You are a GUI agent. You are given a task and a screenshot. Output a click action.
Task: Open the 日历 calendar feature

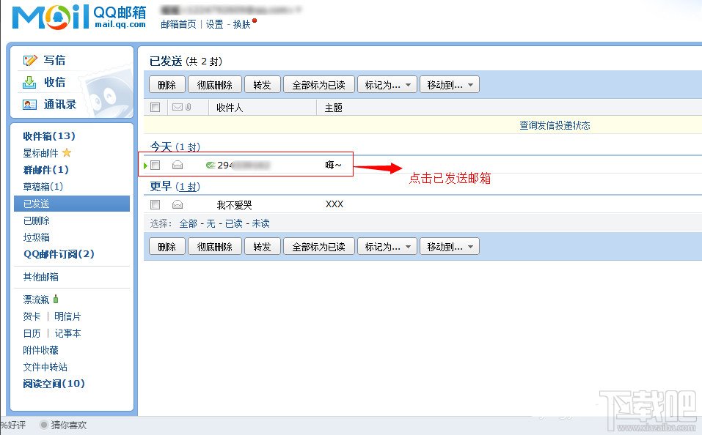pyautogui.click(x=30, y=333)
